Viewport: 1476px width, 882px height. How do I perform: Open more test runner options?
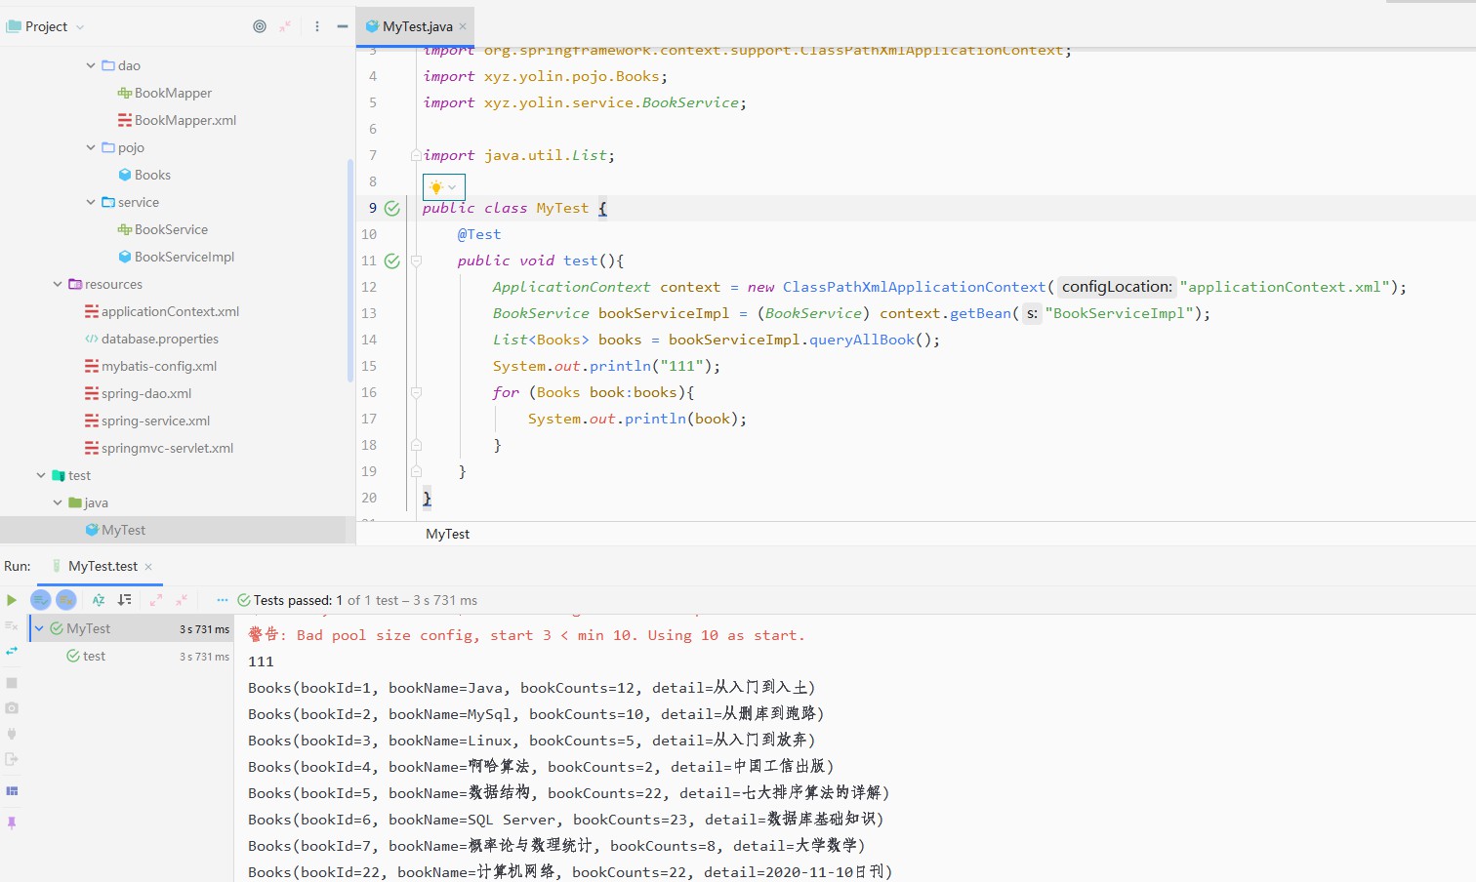point(223,600)
